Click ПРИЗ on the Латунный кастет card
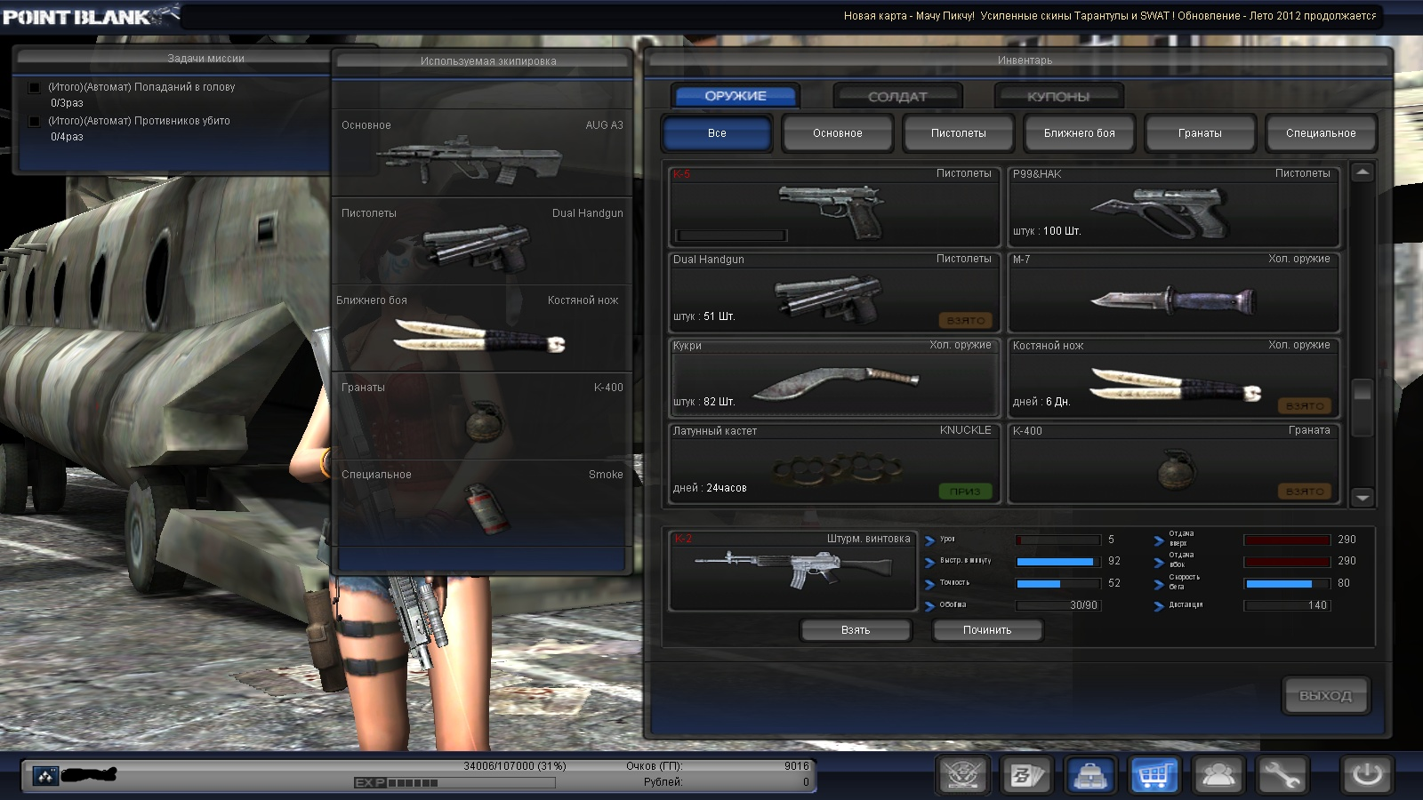1423x800 pixels. click(966, 491)
